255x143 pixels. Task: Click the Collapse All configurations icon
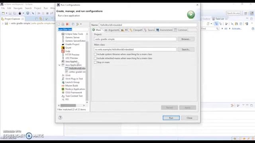73,24
